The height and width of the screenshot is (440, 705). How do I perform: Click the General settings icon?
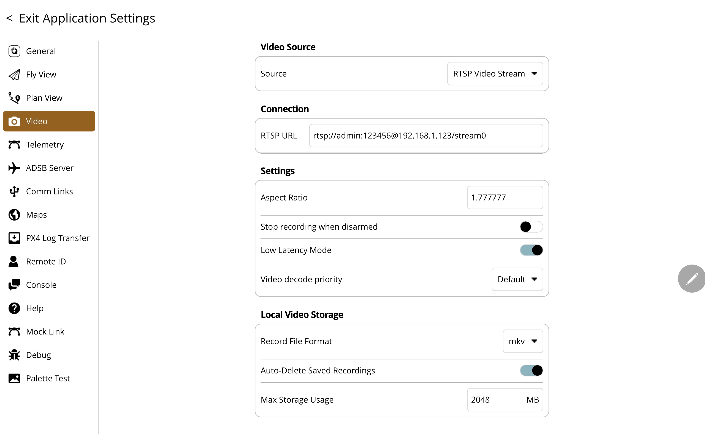14,51
